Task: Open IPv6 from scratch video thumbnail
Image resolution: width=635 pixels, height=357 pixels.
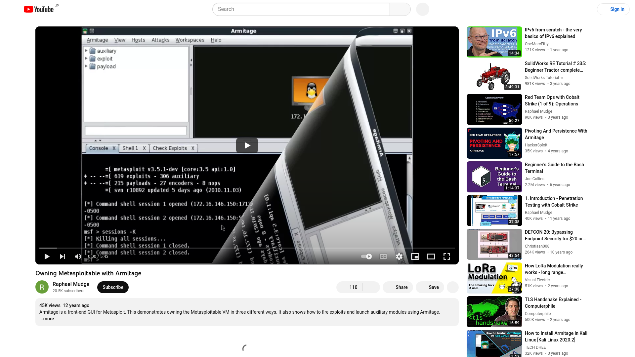Action: [x=494, y=42]
